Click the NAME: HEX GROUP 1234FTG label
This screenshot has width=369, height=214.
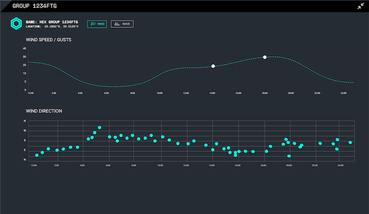pyautogui.click(x=52, y=22)
